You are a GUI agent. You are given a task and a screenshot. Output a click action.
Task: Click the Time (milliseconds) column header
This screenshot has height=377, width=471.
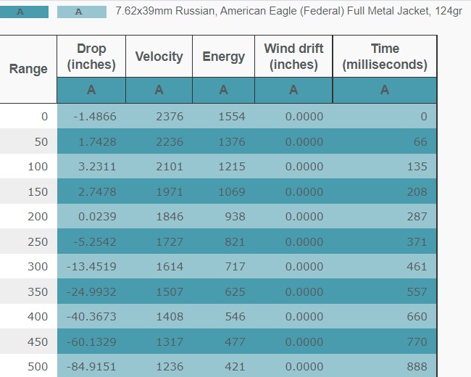tap(385, 57)
